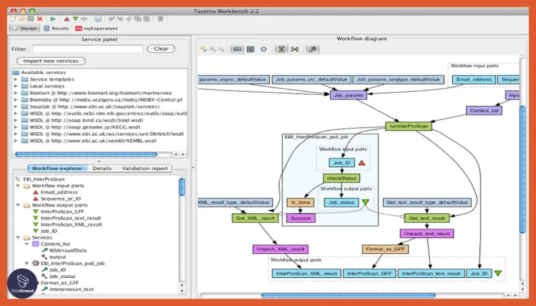Image resolution: width=536 pixels, height=306 pixels.
Task: Click green triangle beside Job_status node
Action: pyautogui.click(x=365, y=202)
